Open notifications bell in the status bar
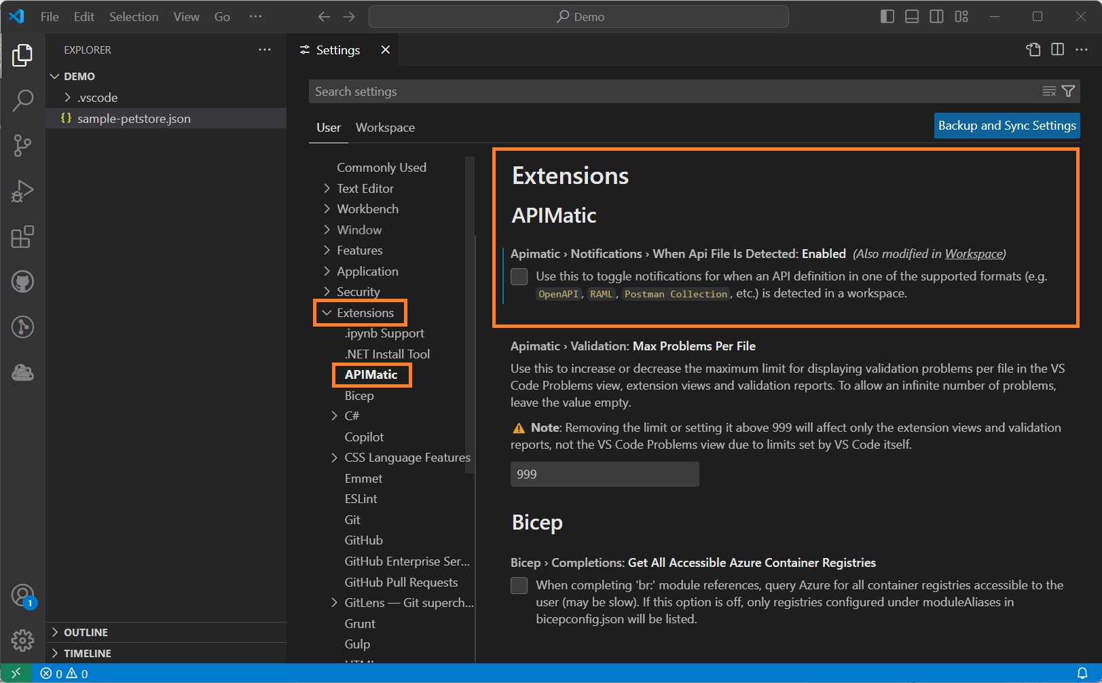 [x=1082, y=673]
